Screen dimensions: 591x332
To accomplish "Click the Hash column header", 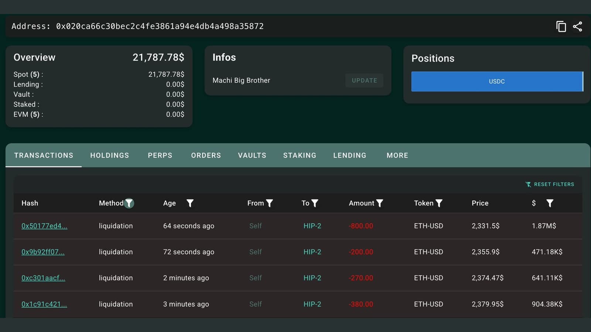I will pyautogui.click(x=30, y=203).
